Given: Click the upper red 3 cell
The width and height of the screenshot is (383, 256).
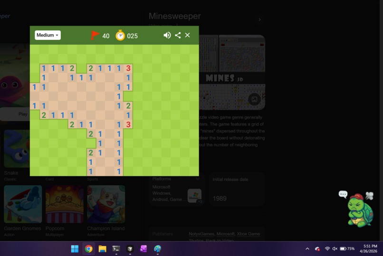Looking at the screenshot, I should [x=128, y=68].
